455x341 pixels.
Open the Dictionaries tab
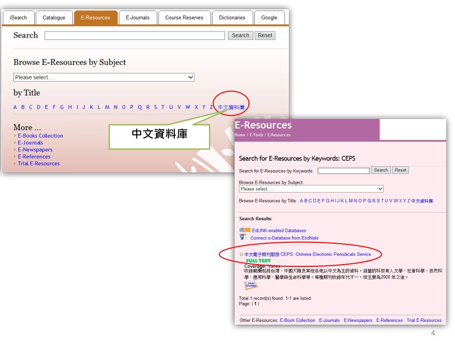point(232,18)
